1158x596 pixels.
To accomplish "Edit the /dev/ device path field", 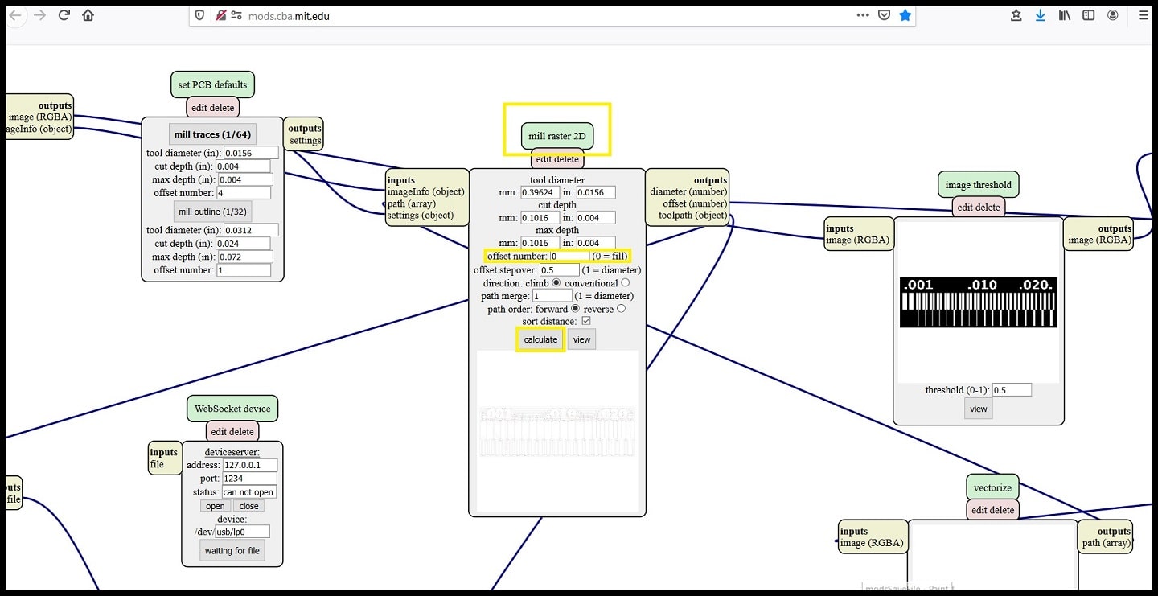I will (242, 532).
